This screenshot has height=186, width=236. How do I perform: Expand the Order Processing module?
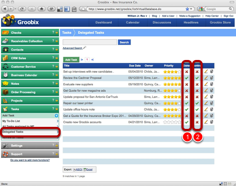[x=30, y=92]
